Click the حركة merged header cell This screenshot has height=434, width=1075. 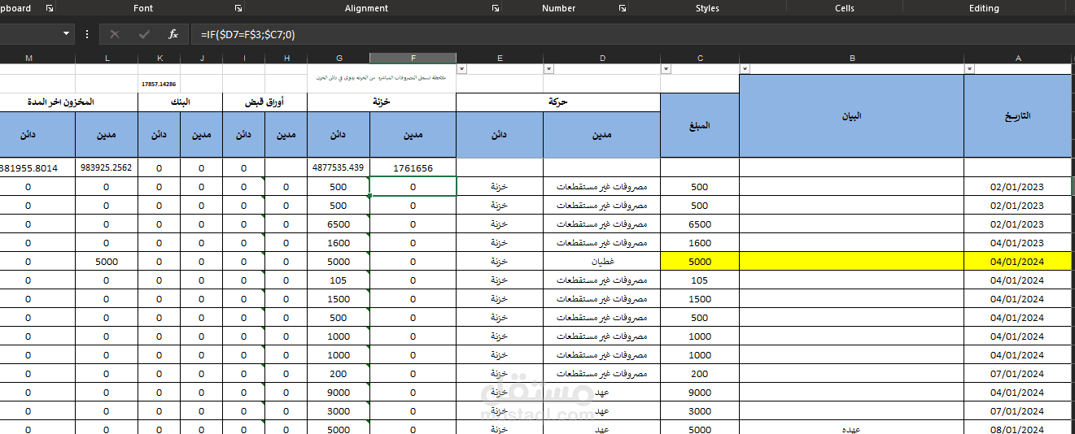pos(558,102)
